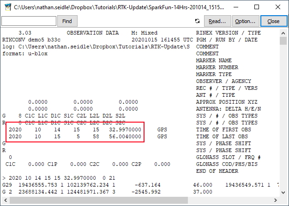Click '-2545.992' doppler value
Screen dimensions: 289x206
pos(146,192)
